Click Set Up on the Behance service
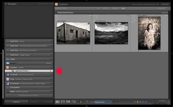This screenshot has height=107, width=173. click(x=49, y=63)
